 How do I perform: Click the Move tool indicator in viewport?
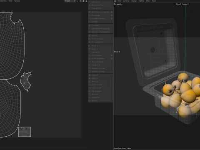117,52
